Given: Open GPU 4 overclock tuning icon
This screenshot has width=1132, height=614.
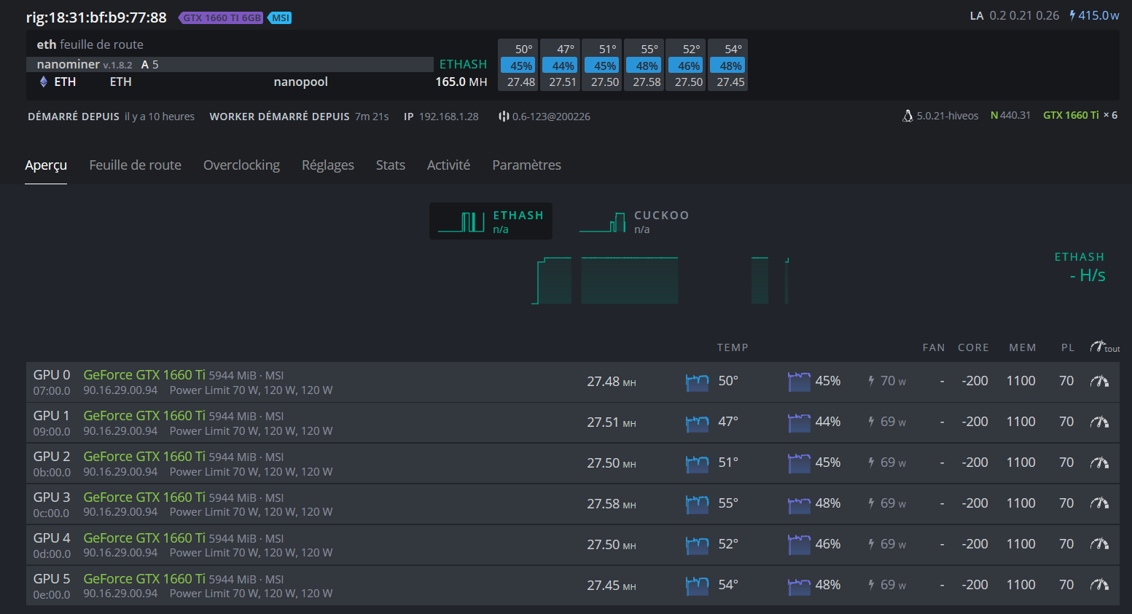Looking at the screenshot, I should coord(1099,544).
